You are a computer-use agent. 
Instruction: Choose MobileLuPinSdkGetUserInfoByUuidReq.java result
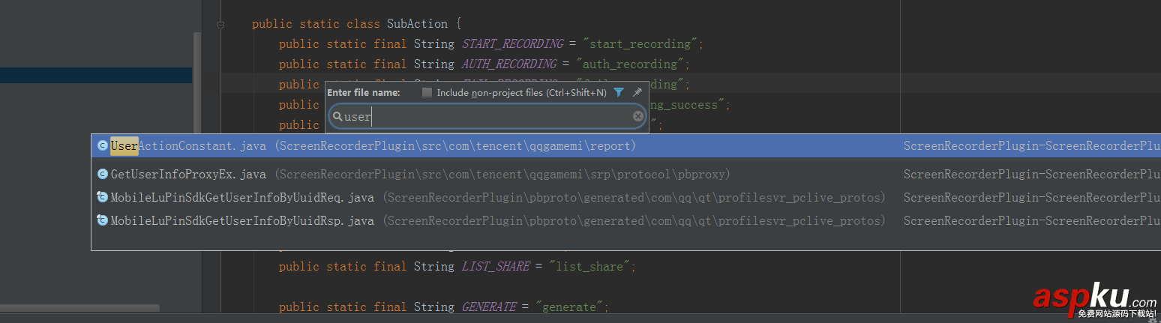[241, 198]
